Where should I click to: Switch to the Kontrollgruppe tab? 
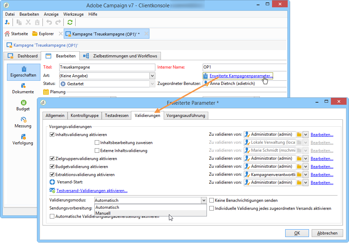[85, 116]
